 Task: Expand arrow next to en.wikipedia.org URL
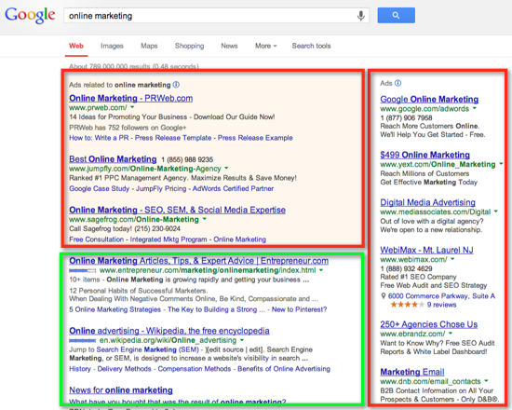[x=242, y=340]
